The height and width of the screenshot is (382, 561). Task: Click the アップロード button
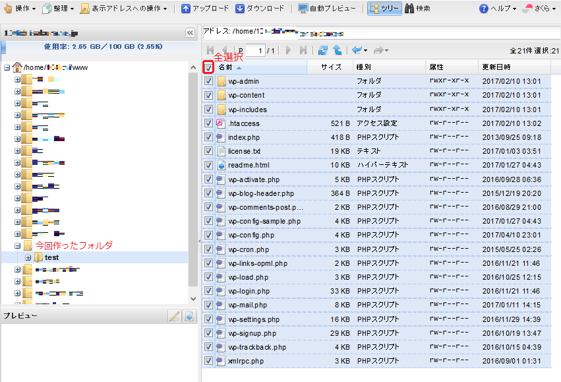point(205,9)
